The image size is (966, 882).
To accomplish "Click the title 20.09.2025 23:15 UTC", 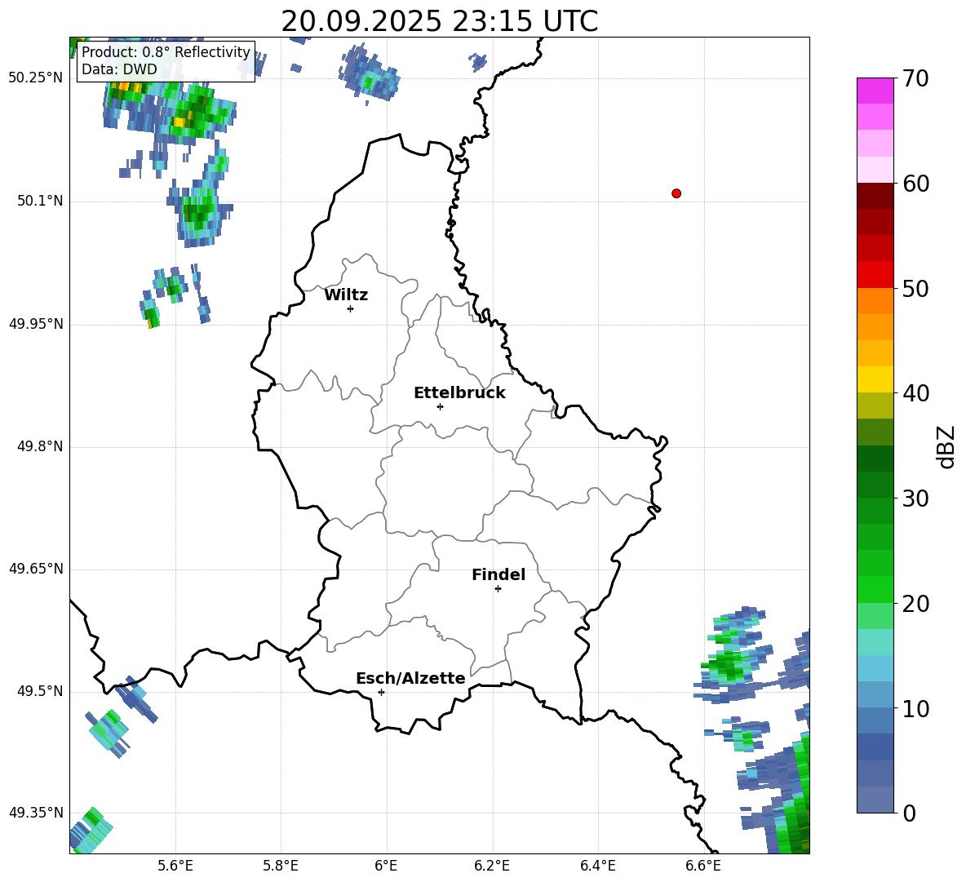I will [439, 21].
